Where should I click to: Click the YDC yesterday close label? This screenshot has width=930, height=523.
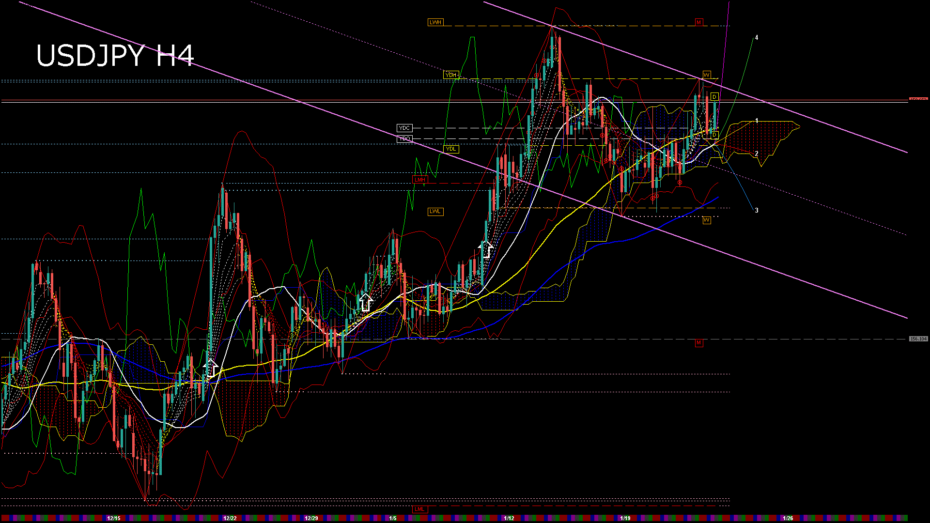(x=404, y=128)
